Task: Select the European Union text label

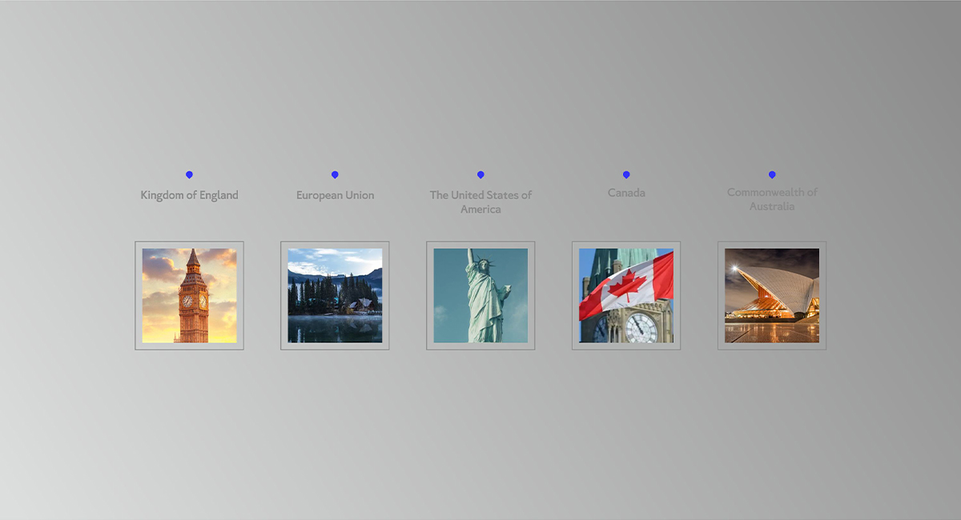Action: click(x=335, y=195)
